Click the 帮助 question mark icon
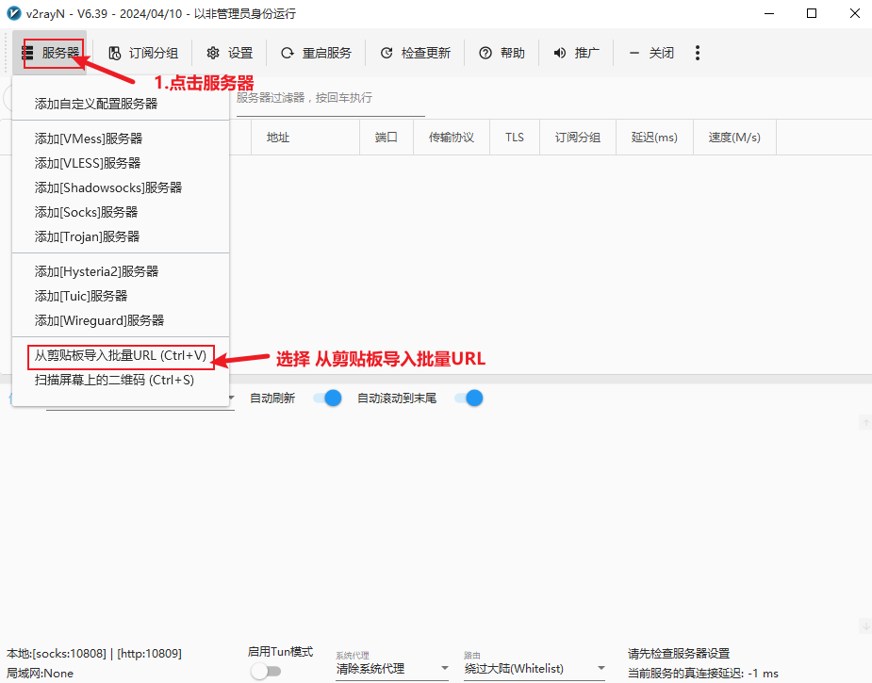This screenshot has width=872, height=683. [x=485, y=53]
